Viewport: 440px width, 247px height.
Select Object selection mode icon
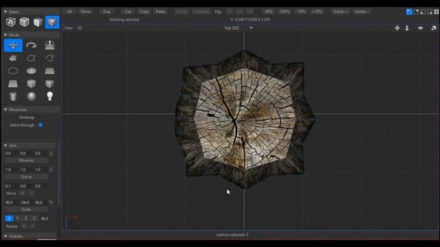click(x=25, y=22)
